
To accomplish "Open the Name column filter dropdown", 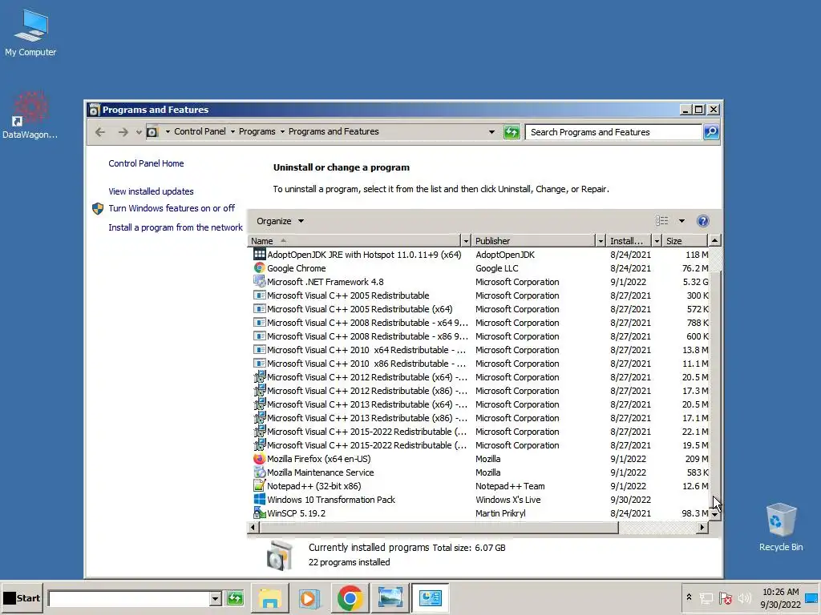I will click(466, 240).
